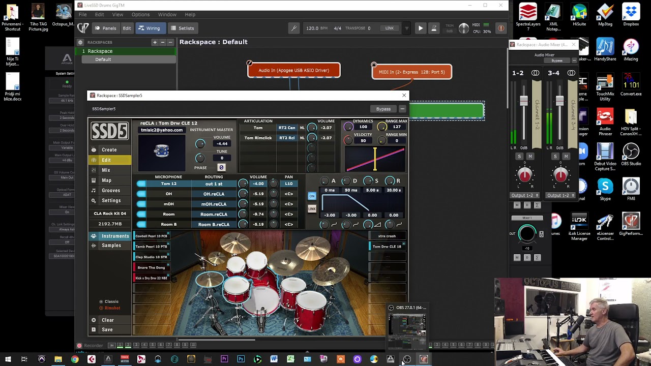Click the Play button in GigPerformer toolbar

pos(421,28)
